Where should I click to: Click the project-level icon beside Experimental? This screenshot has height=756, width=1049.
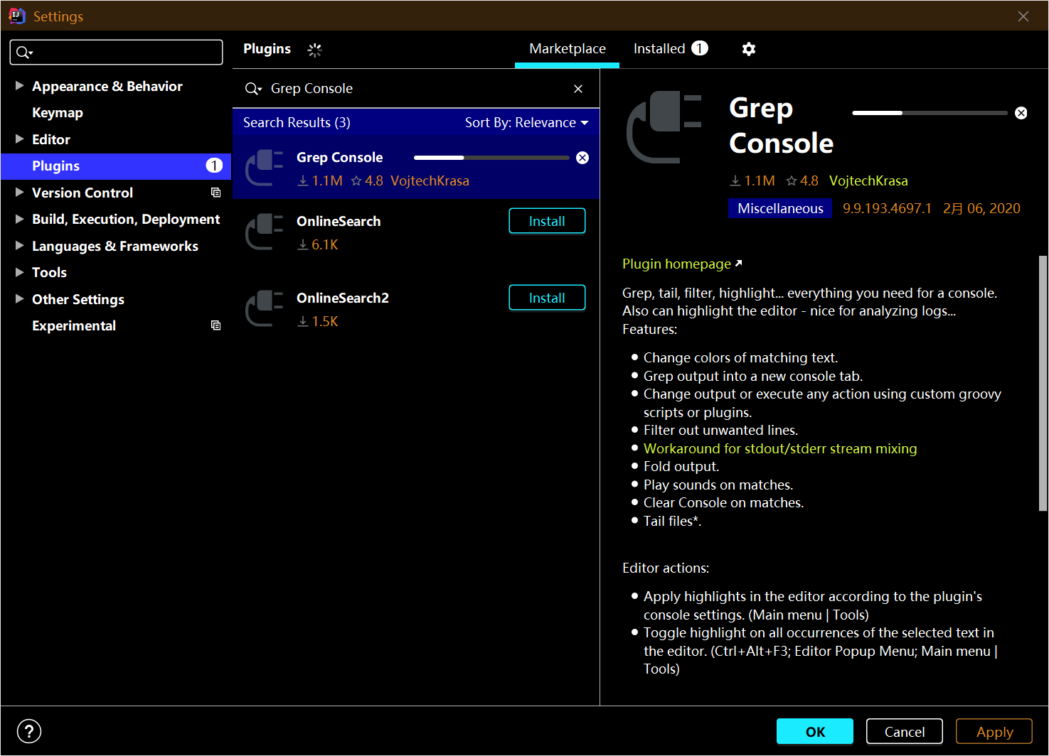pos(215,325)
